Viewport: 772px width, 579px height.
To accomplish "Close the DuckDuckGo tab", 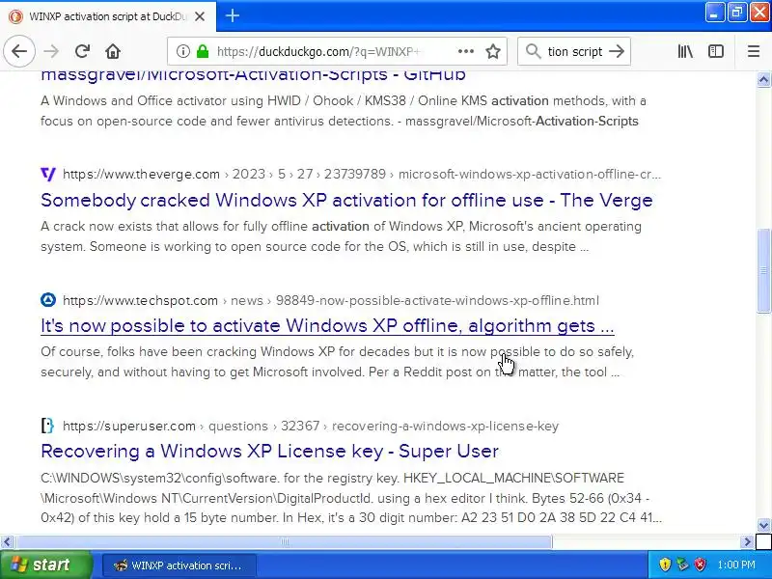I will (x=200, y=16).
